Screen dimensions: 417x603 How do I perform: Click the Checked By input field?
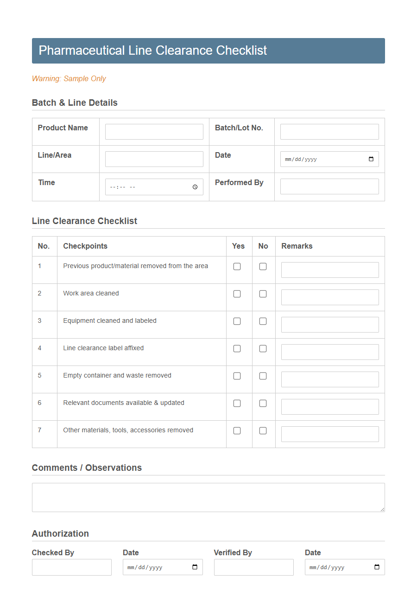(71, 567)
